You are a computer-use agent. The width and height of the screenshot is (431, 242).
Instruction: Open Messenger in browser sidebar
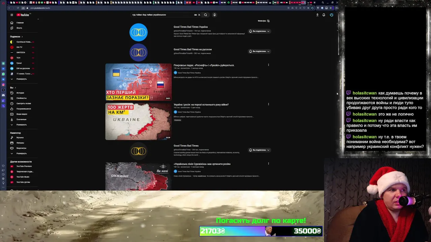click(x=3, y=69)
